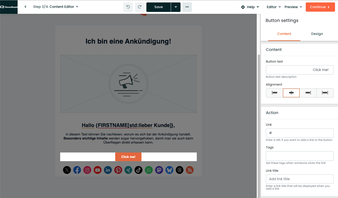Click the WhatsApp social icon

pyautogui.click(x=149, y=170)
